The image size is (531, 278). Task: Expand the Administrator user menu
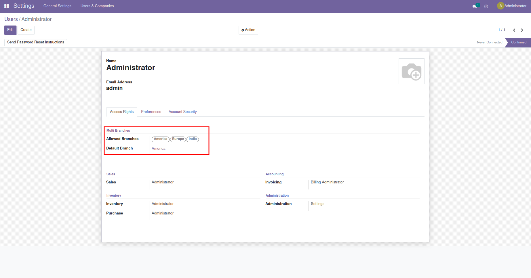click(515, 6)
